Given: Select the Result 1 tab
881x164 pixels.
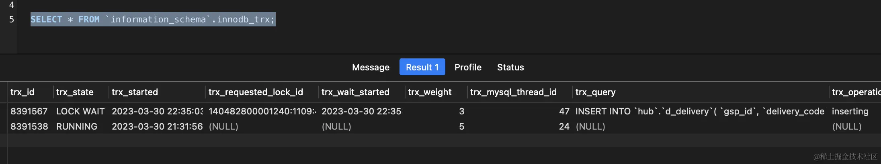Looking at the screenshot, I should point(422,67).
